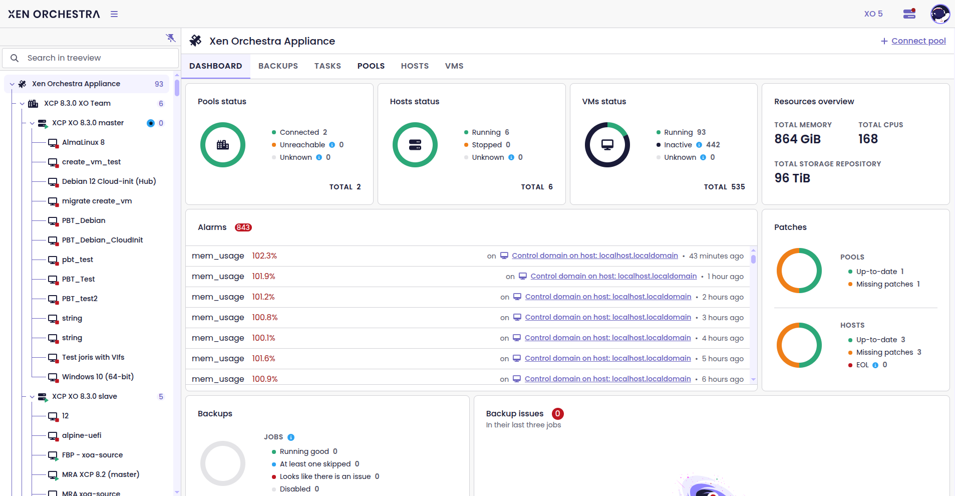Click the 93 VM count on appliance row
The width and height of the screenshot is (955, 496).
tap(159, 84)
